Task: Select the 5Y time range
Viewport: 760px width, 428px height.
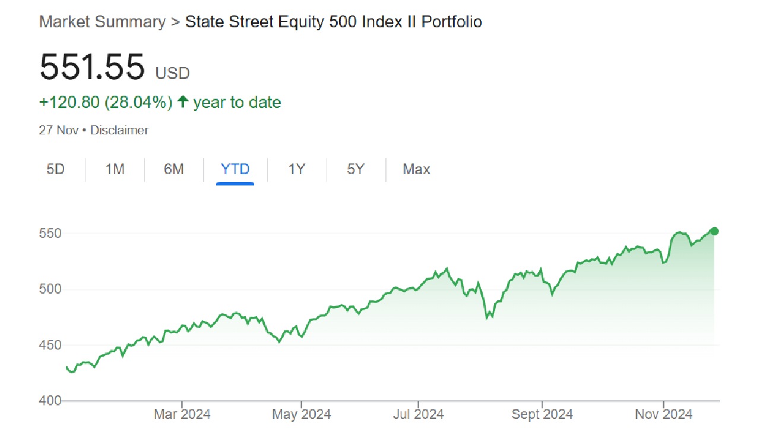Action: [356, 169]
